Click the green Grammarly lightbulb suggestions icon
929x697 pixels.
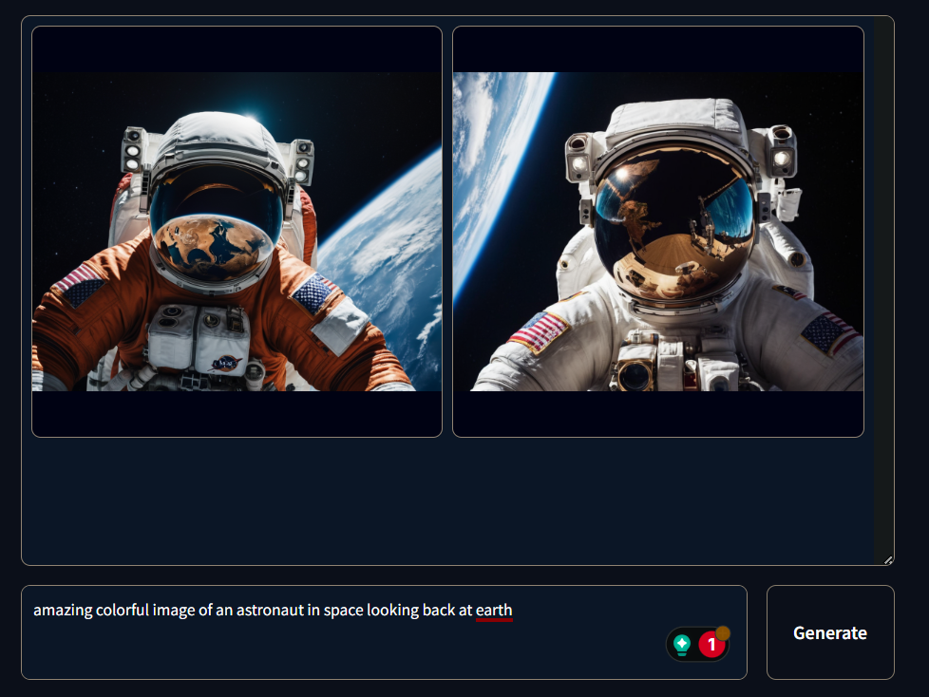click(682, 644)
